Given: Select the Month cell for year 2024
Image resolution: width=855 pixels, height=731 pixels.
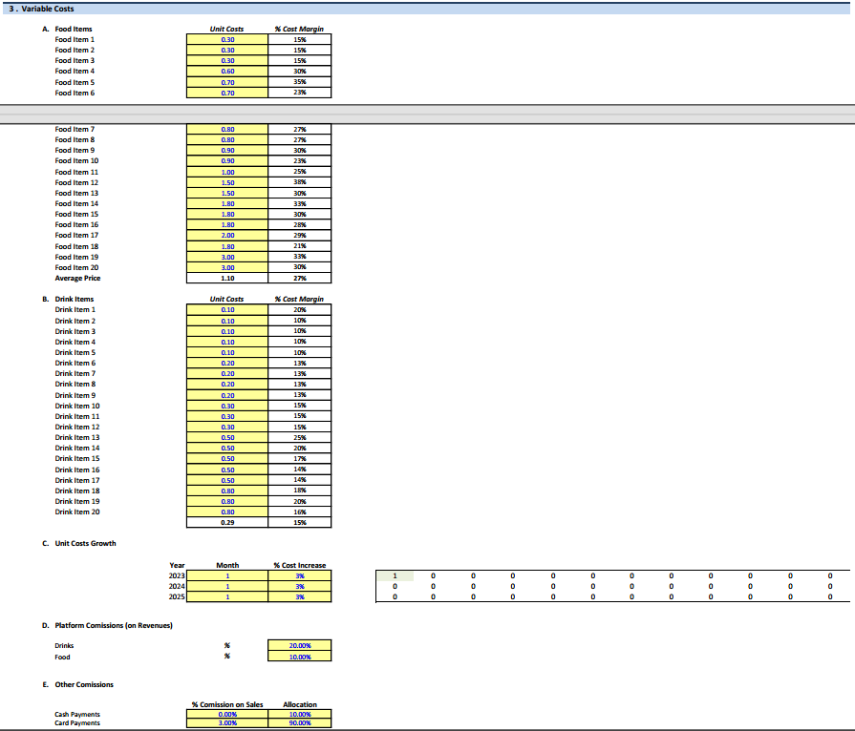Looking at the screenshot, I should pos(227,586).
